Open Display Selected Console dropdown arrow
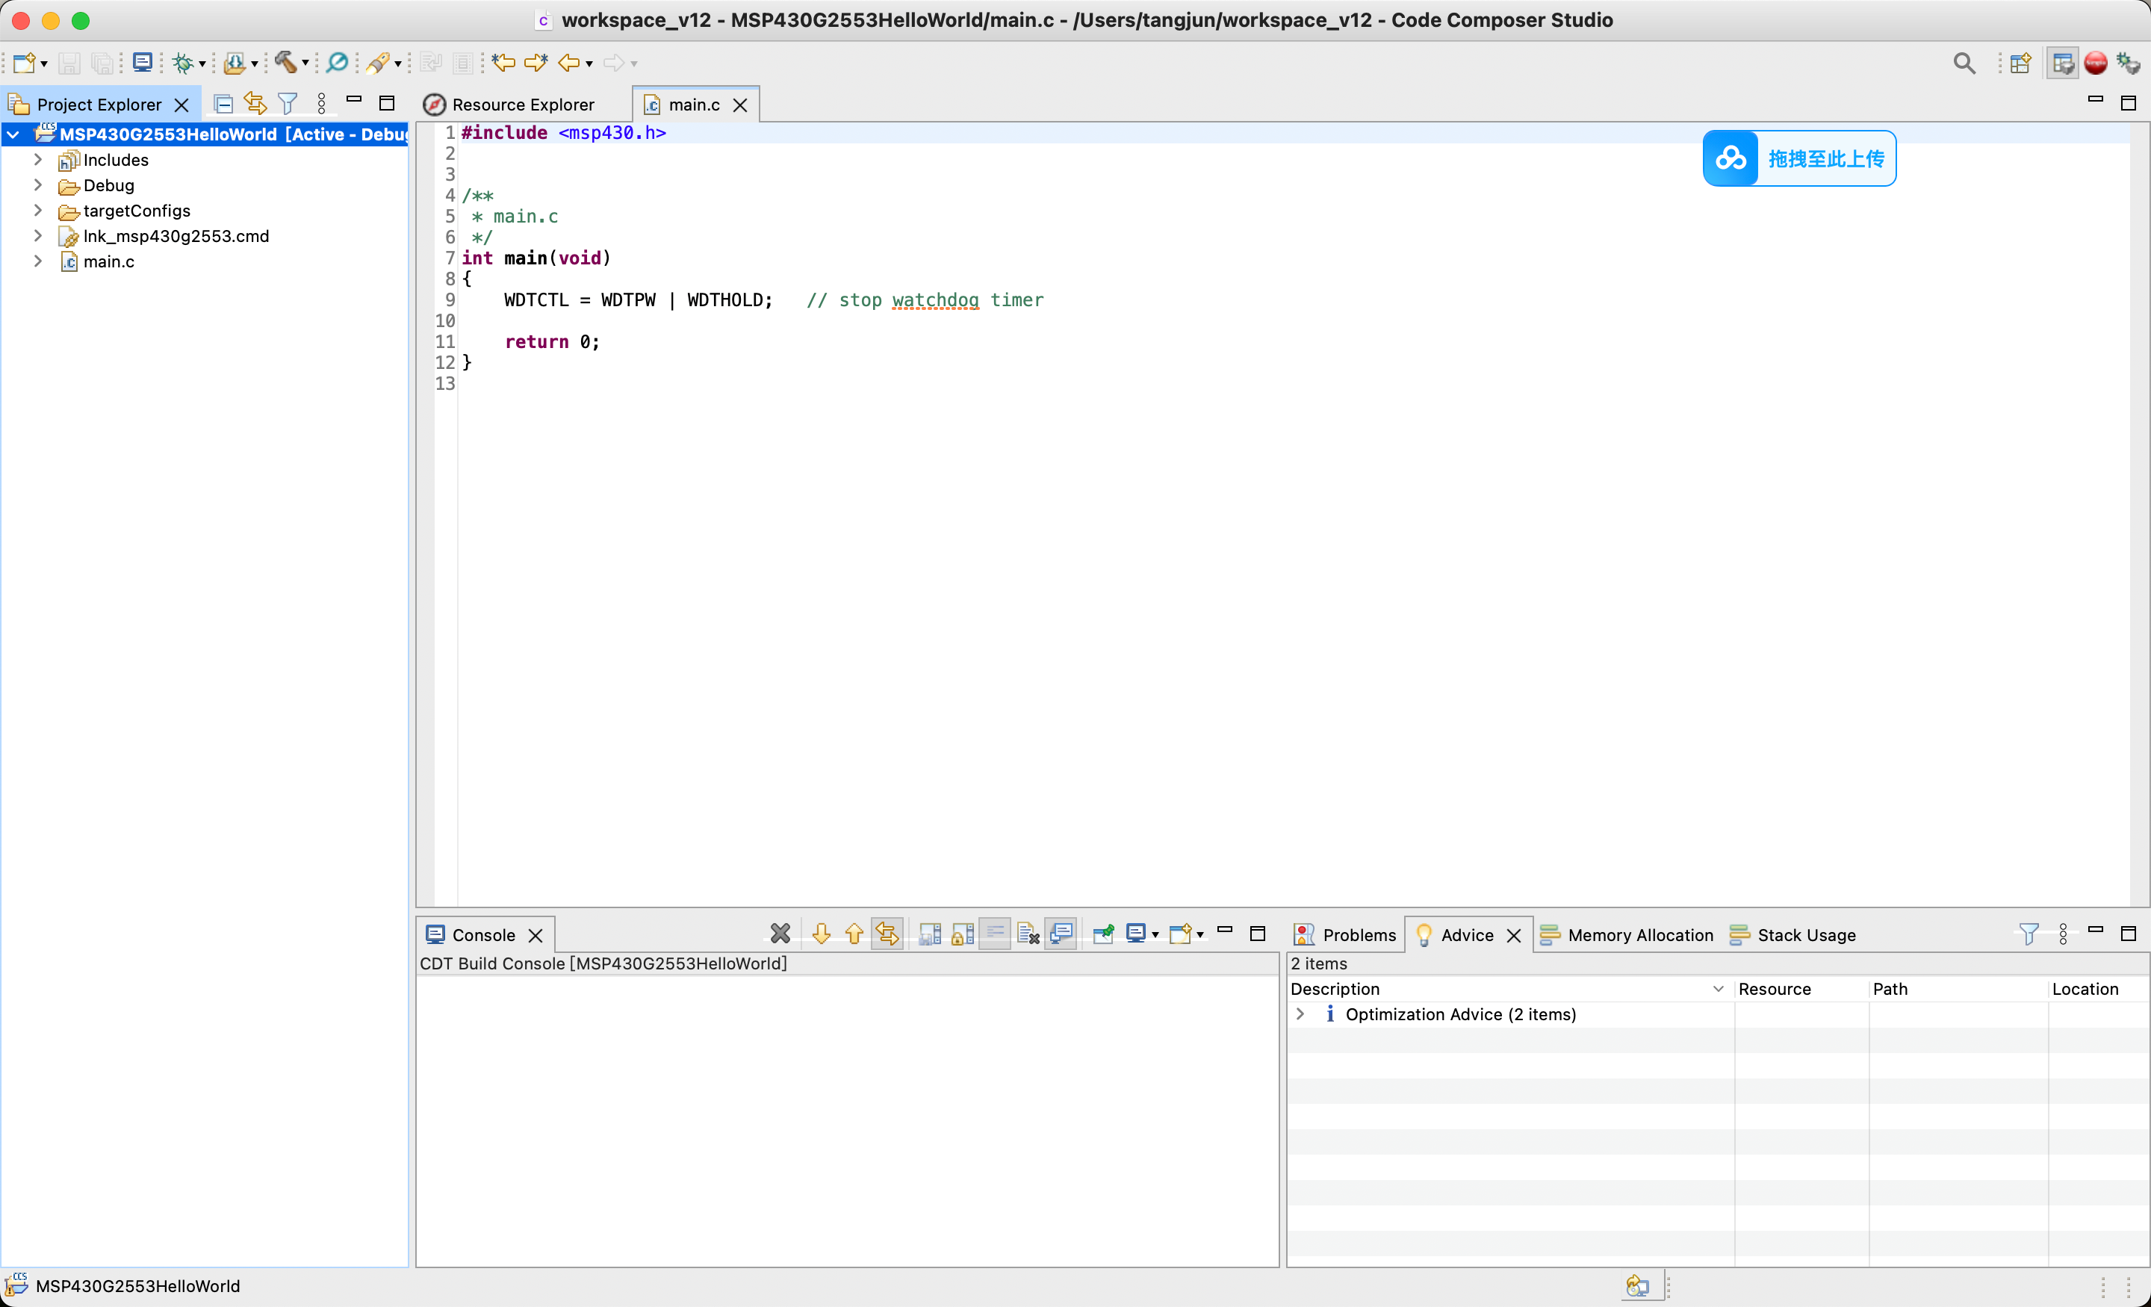 [1155, 935]
